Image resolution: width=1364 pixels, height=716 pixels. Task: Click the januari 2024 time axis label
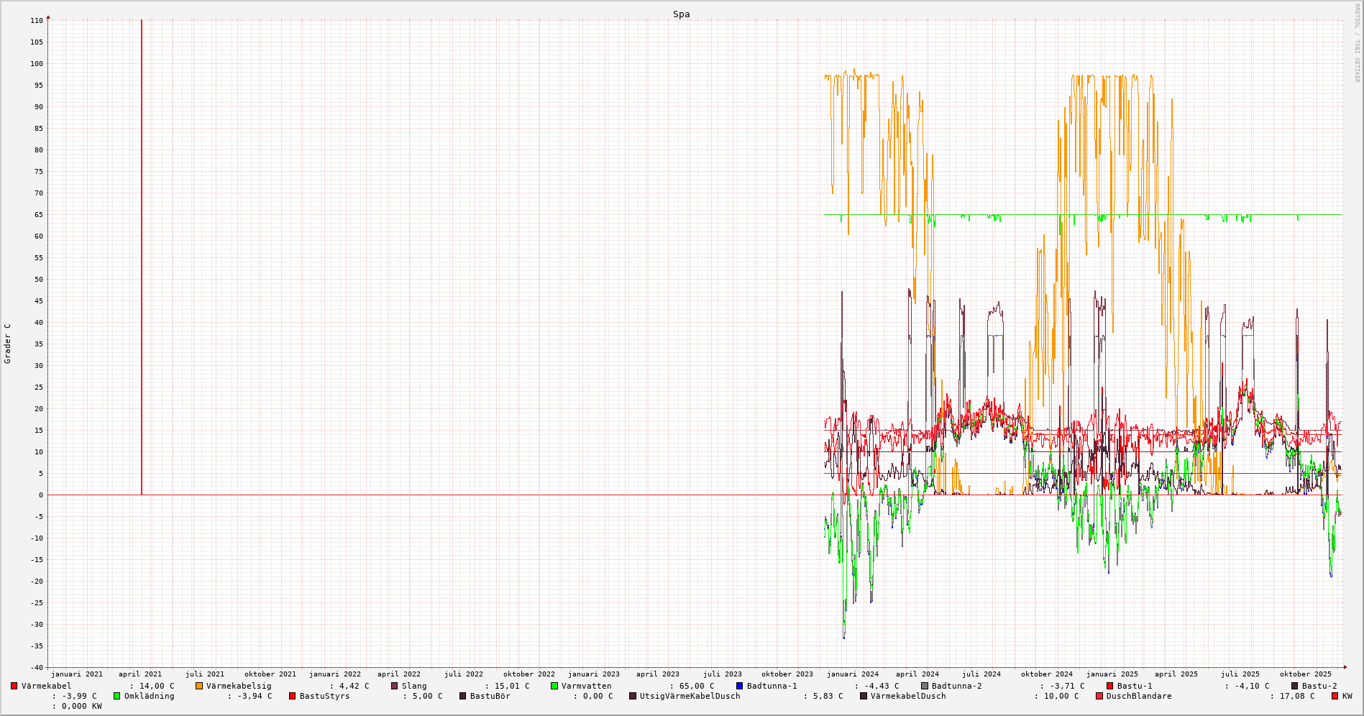click(x=852, y=674)
